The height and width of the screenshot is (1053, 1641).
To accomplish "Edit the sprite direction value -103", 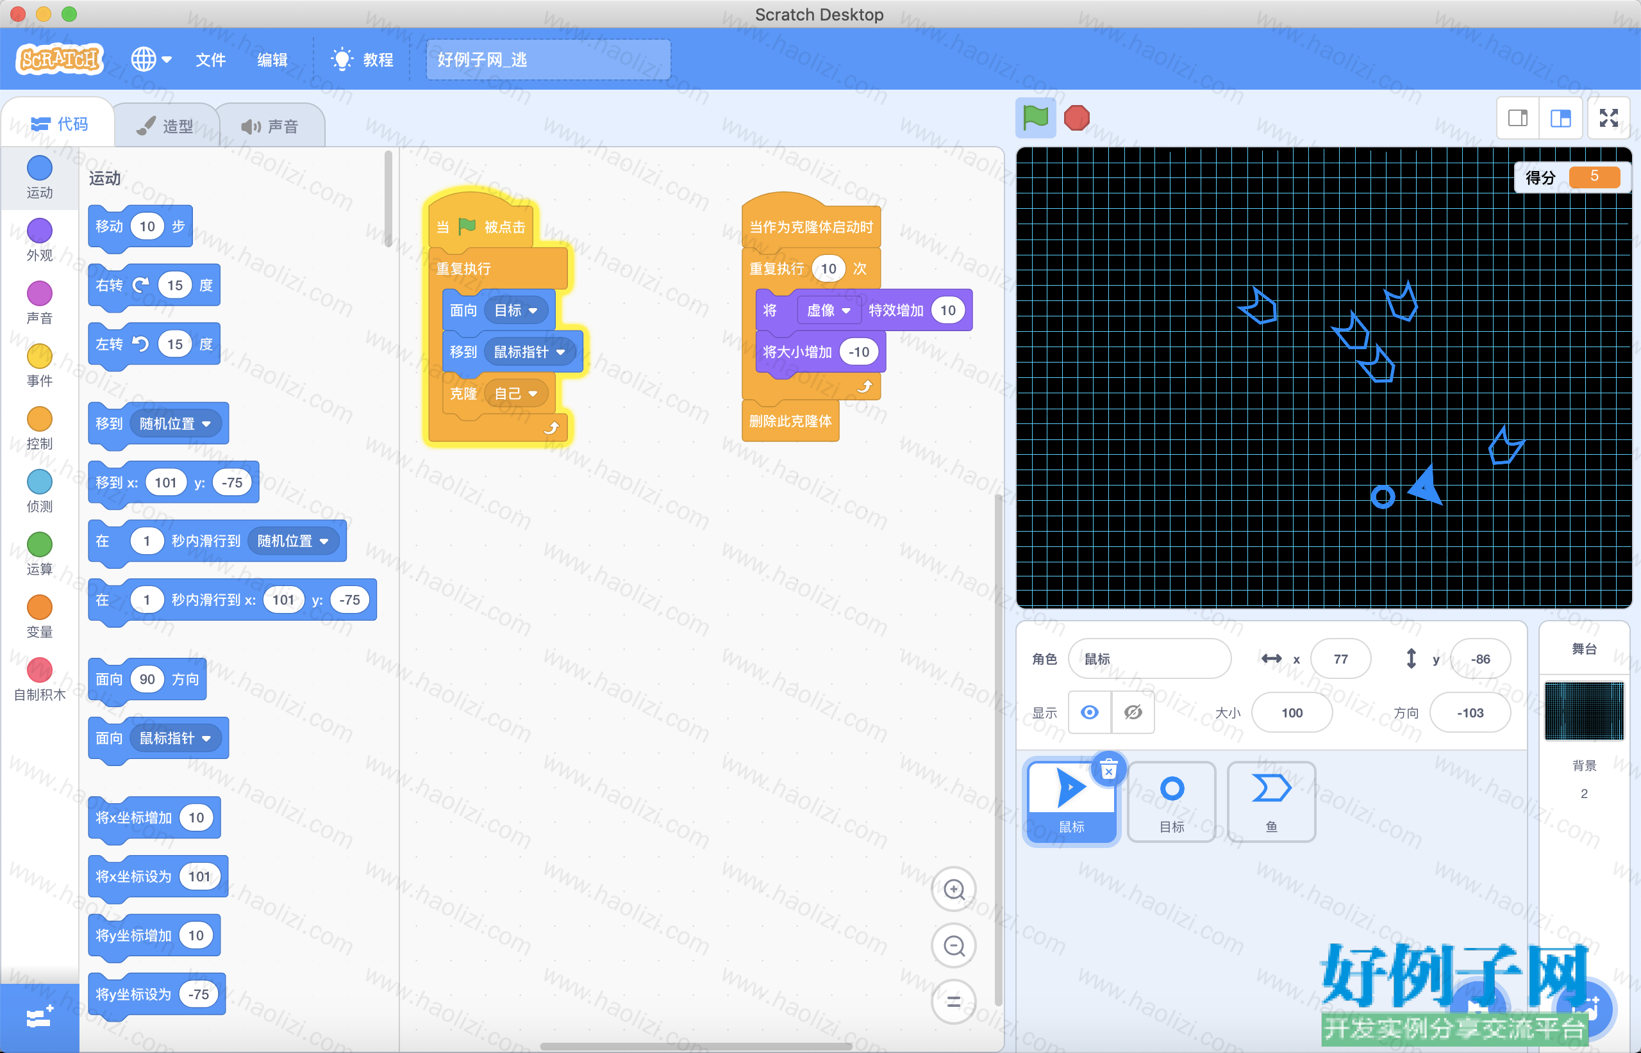I will point(1470,712).
